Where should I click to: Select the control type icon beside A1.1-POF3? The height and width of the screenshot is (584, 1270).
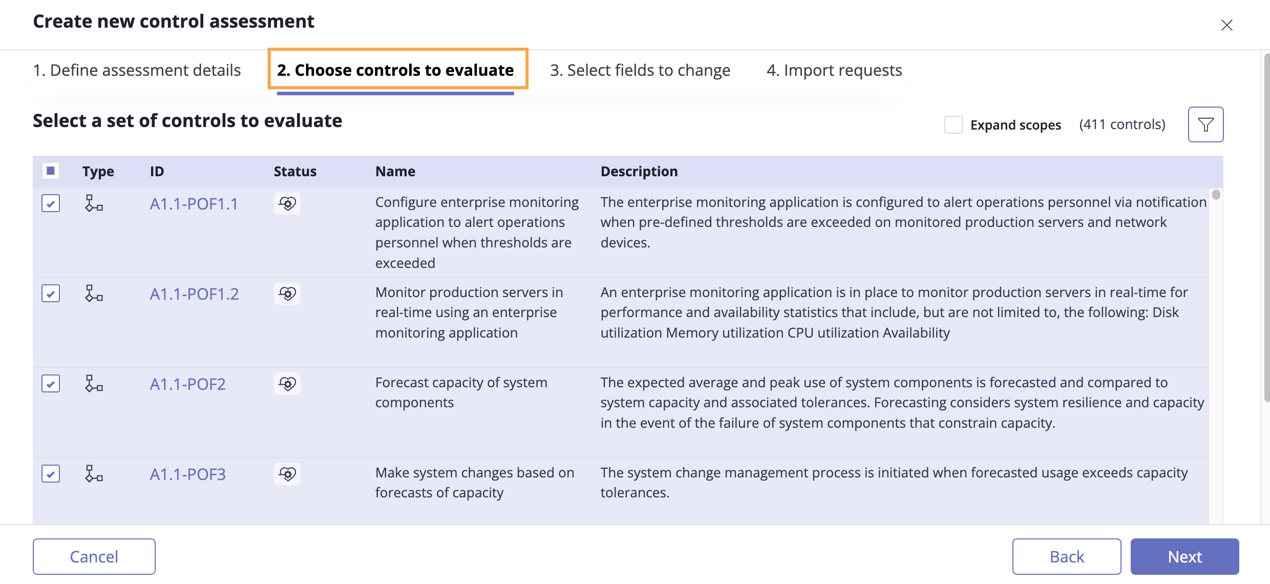coord(94,474)
